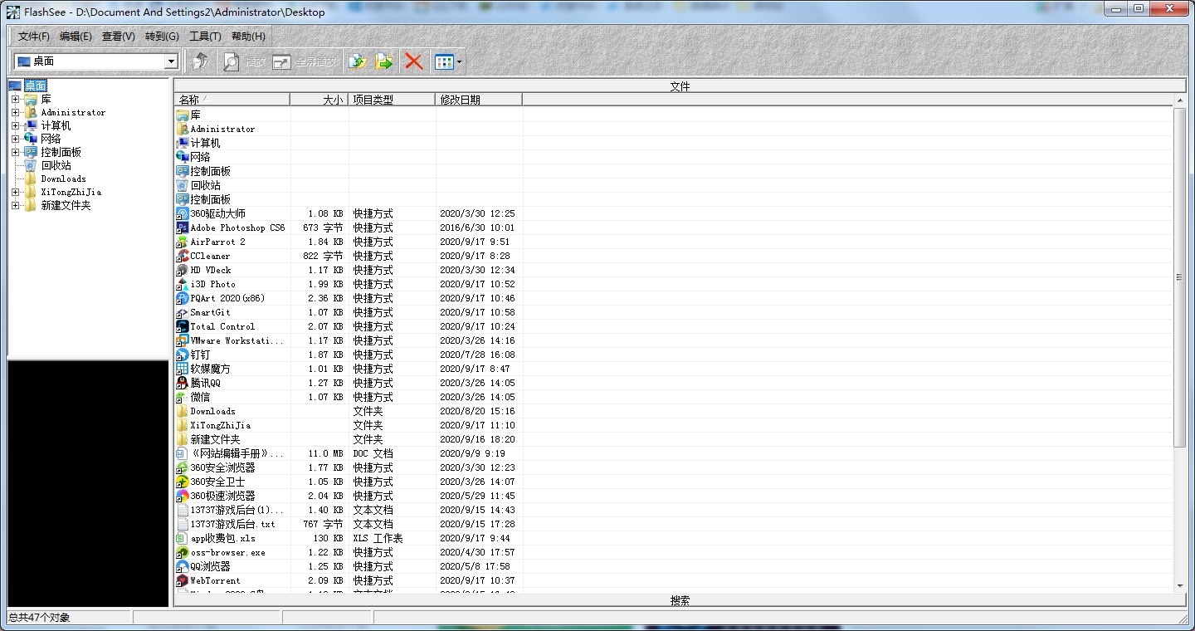Image resolution: width=1195 pixels, height=631 pixels.
Task: Sort by the 修改日期 column header
Action: pos(478,100)
